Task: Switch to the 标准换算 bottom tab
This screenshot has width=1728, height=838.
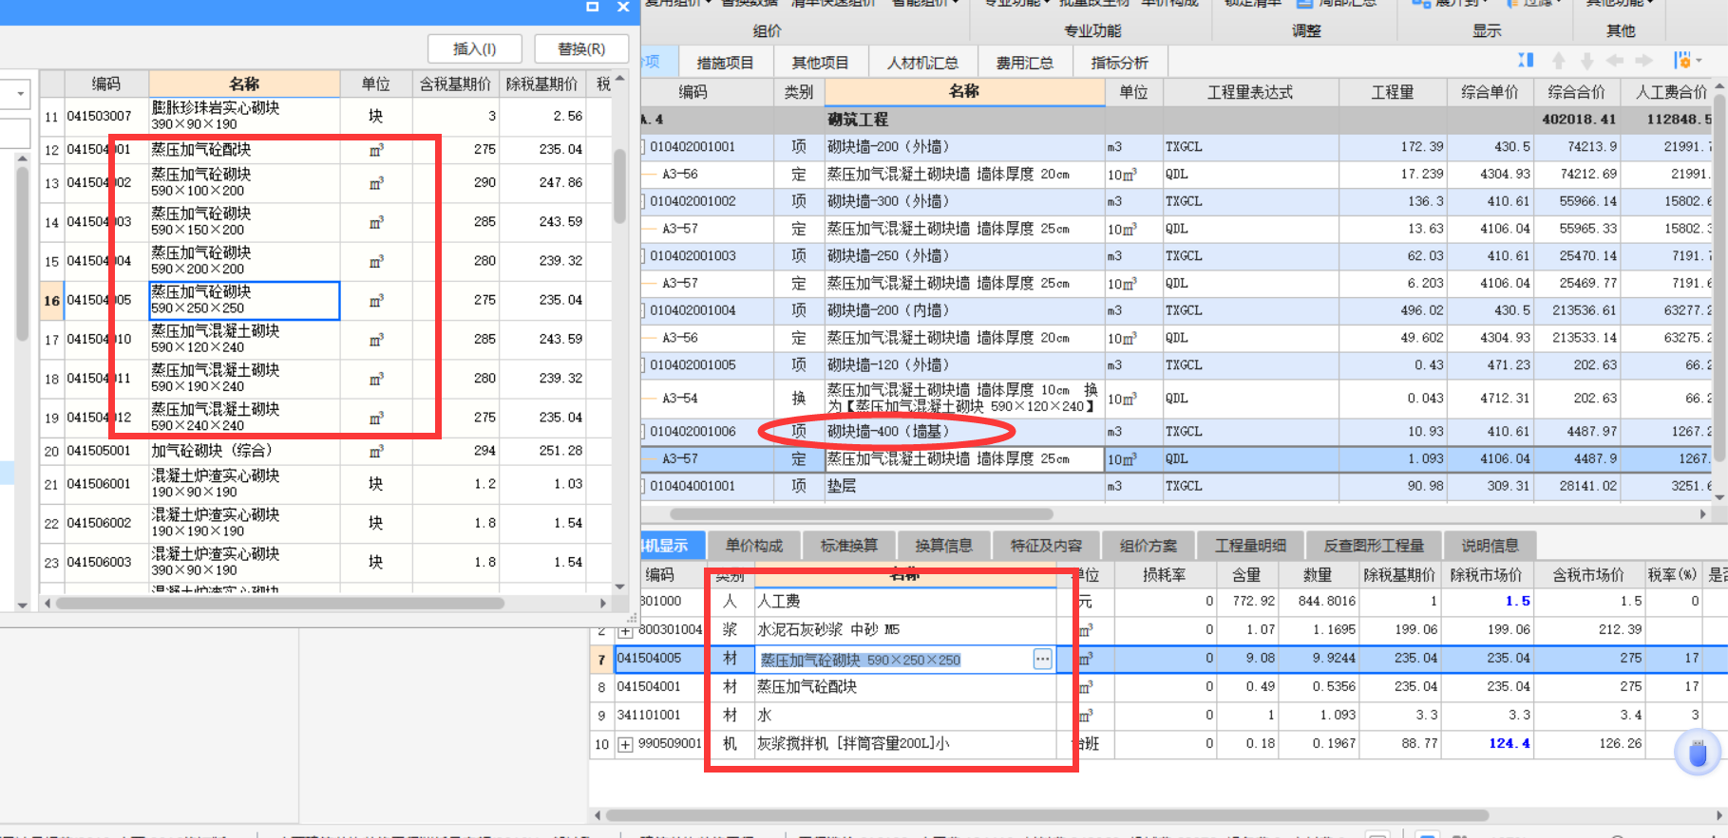Action: tap(849, 546)
